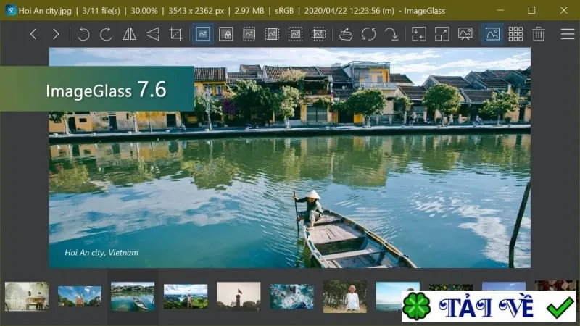Select the crop tool

pos(175,34)
